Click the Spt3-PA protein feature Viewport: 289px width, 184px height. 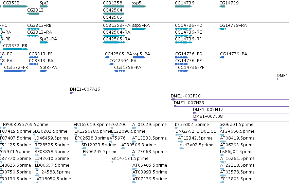tap(44, 71)
